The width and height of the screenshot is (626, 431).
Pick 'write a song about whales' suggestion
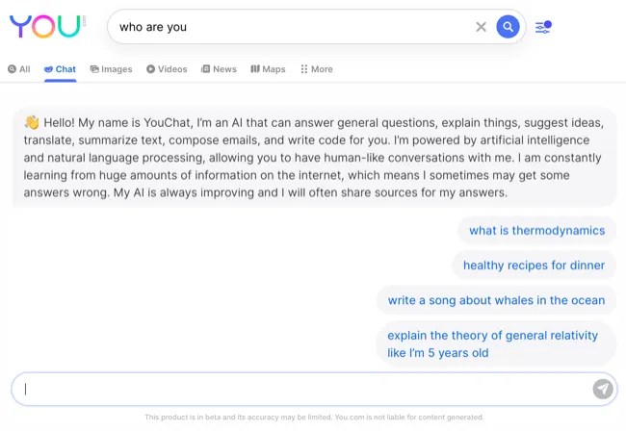click(x=496, y=300)
